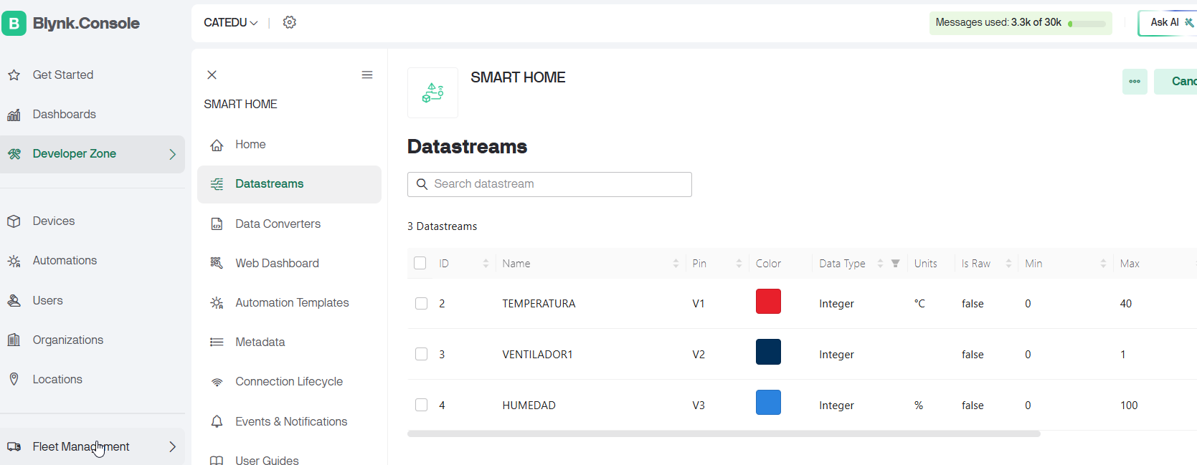Click the red color swatch for TEMPERATURA
The image size is (1197, 465).
[x=767, y=302]
